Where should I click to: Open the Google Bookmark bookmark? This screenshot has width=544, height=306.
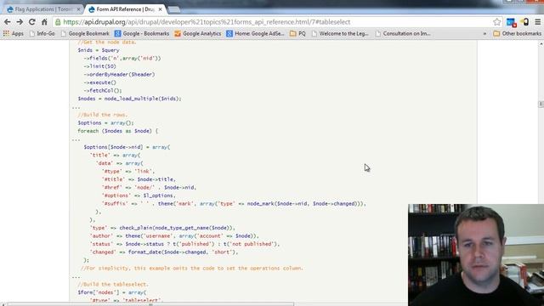[85, 34]
